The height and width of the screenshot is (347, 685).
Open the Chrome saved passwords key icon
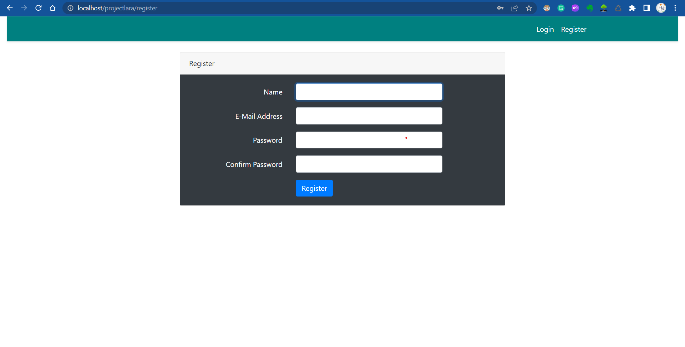pos(501,8)
